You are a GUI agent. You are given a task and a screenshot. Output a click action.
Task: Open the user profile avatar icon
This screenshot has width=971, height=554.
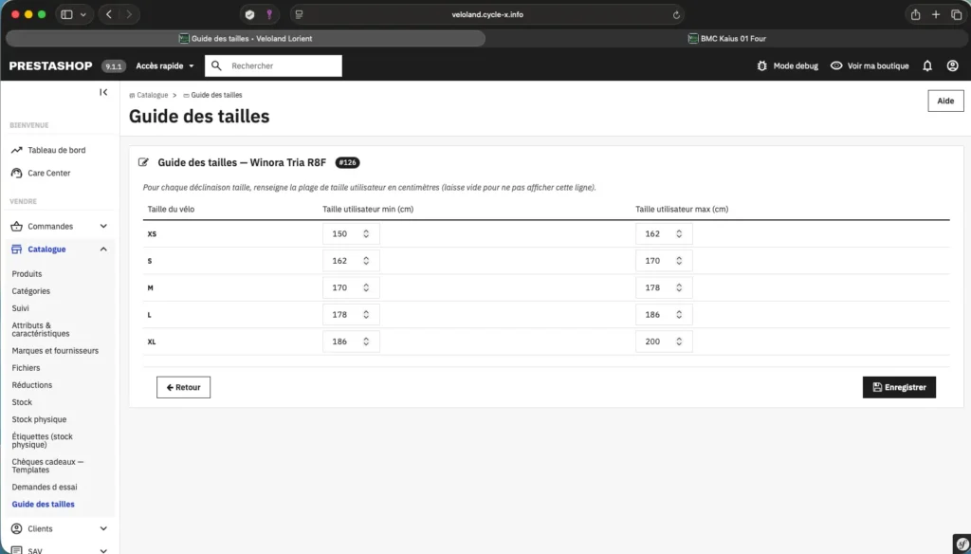click(x=952, y=65)
